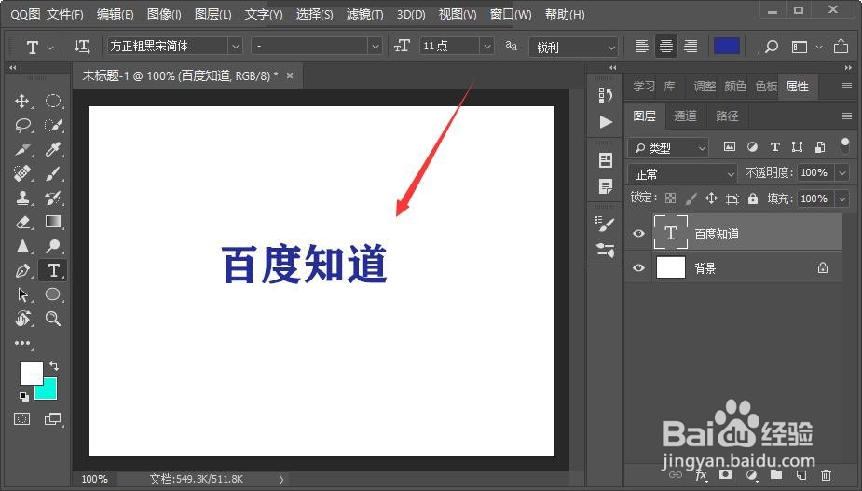
Task: Select the 背景 layer thumbnail
Action: (671, 267)
